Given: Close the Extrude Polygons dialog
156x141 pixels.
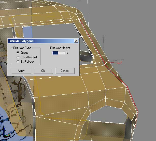Looking at the screenshot, I should coord(76,41).
